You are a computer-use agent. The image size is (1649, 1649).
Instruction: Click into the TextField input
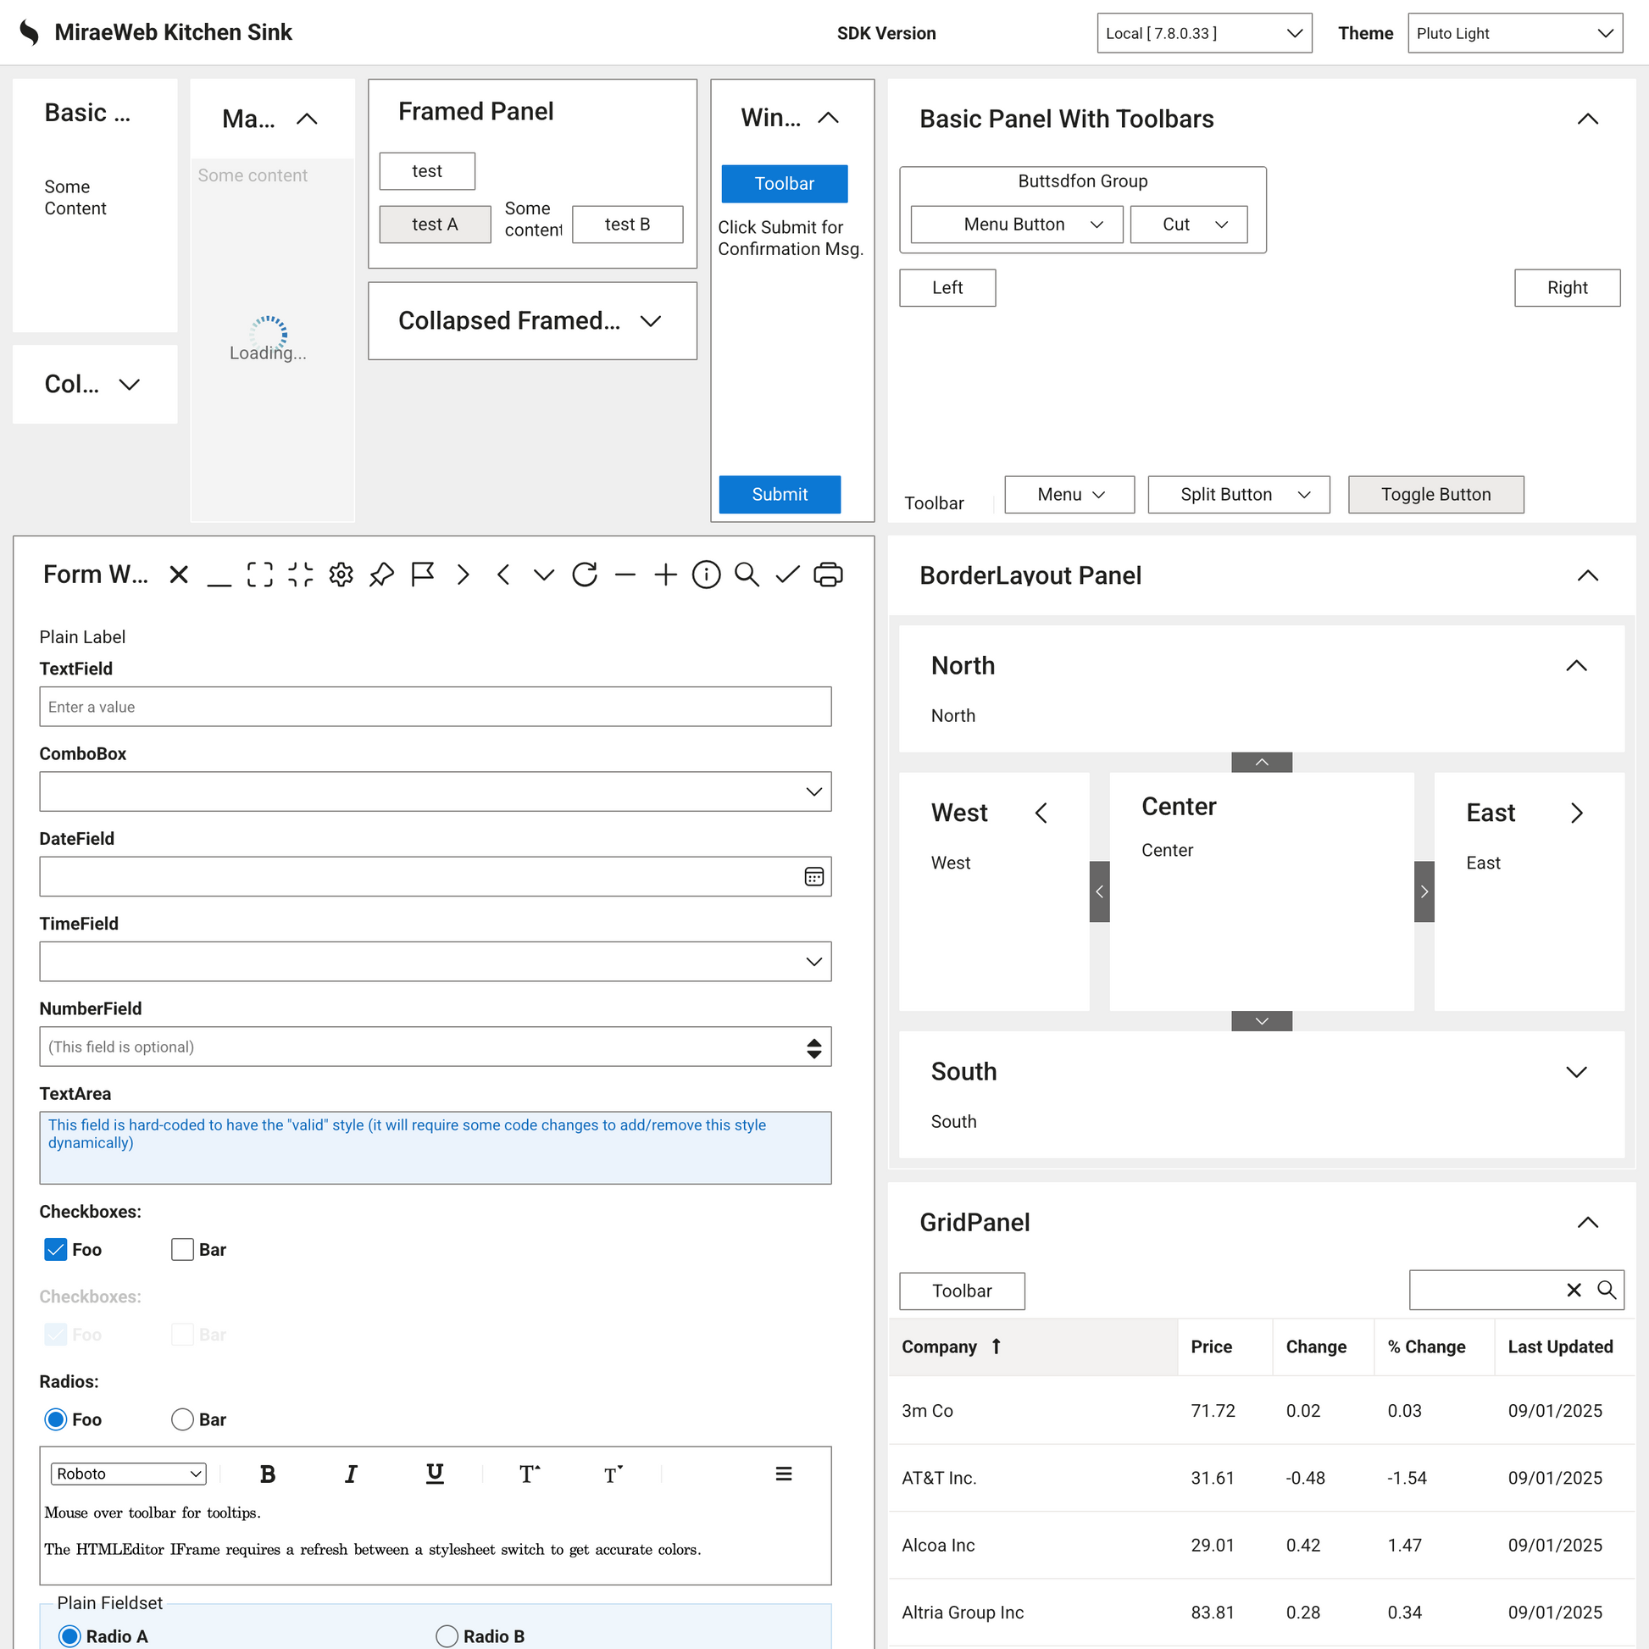[435, 707]
